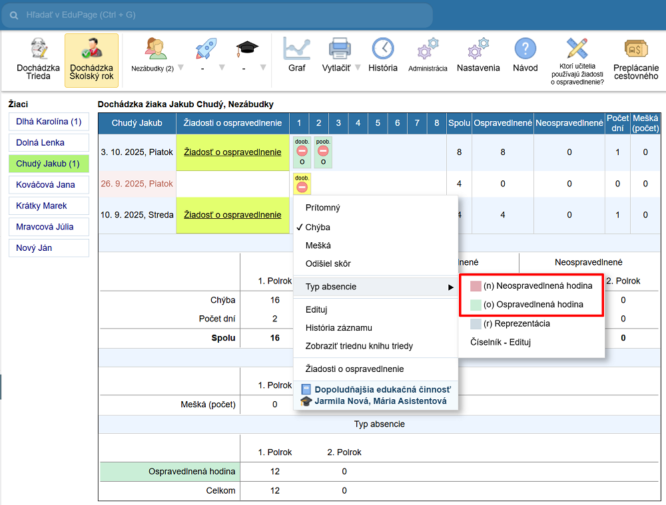Click Žiadosť o ospravedlnenie for 3. 10. 2025

click(232, 152)
